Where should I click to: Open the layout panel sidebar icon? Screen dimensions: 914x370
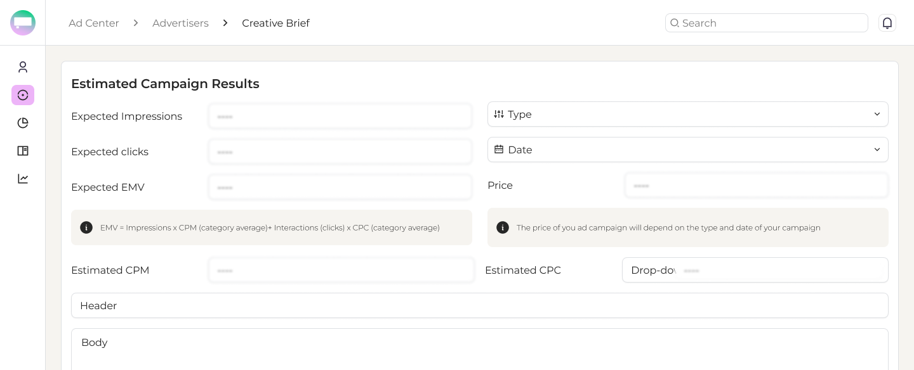click(x=23, y=151)
